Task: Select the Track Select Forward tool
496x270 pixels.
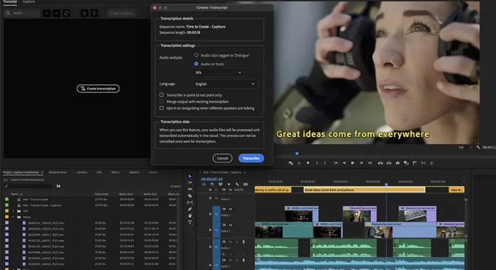Action: (x=190, y=183)
